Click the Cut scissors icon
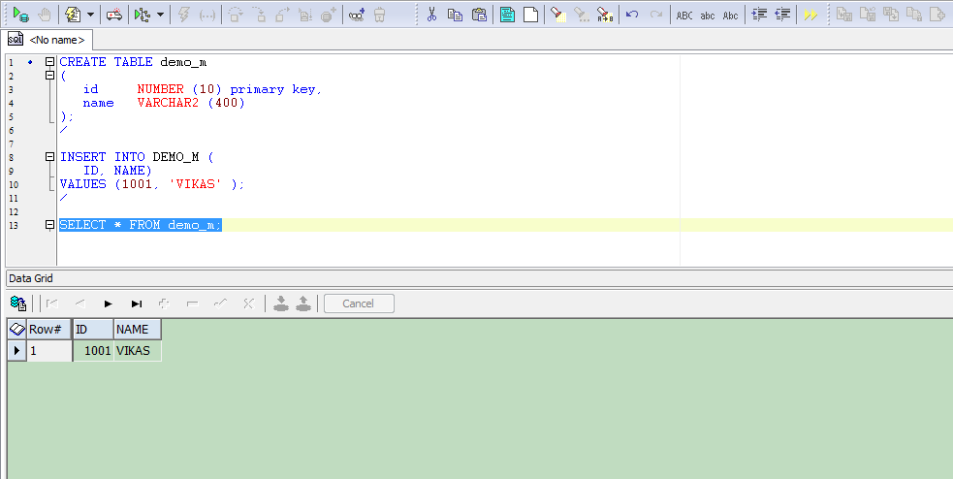Screen dimensions: 953x479 coord(431,15)
